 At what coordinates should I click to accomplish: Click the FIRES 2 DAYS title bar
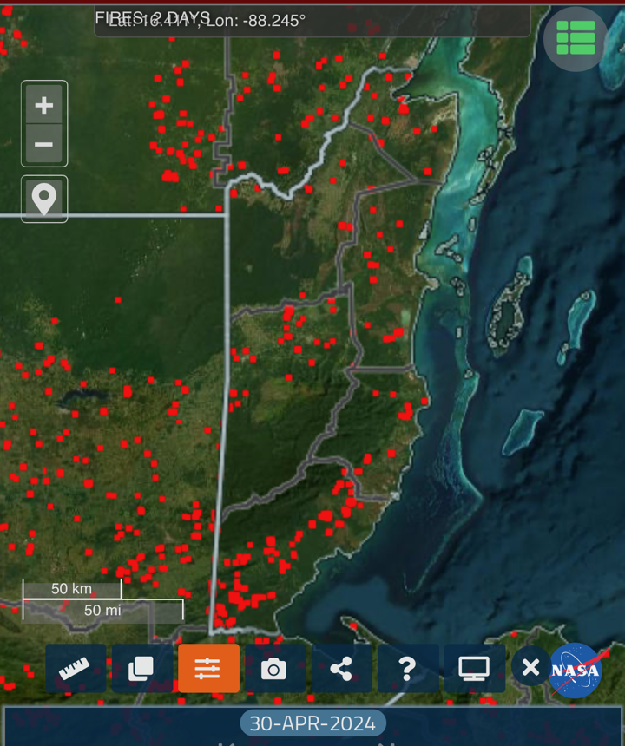153,18
